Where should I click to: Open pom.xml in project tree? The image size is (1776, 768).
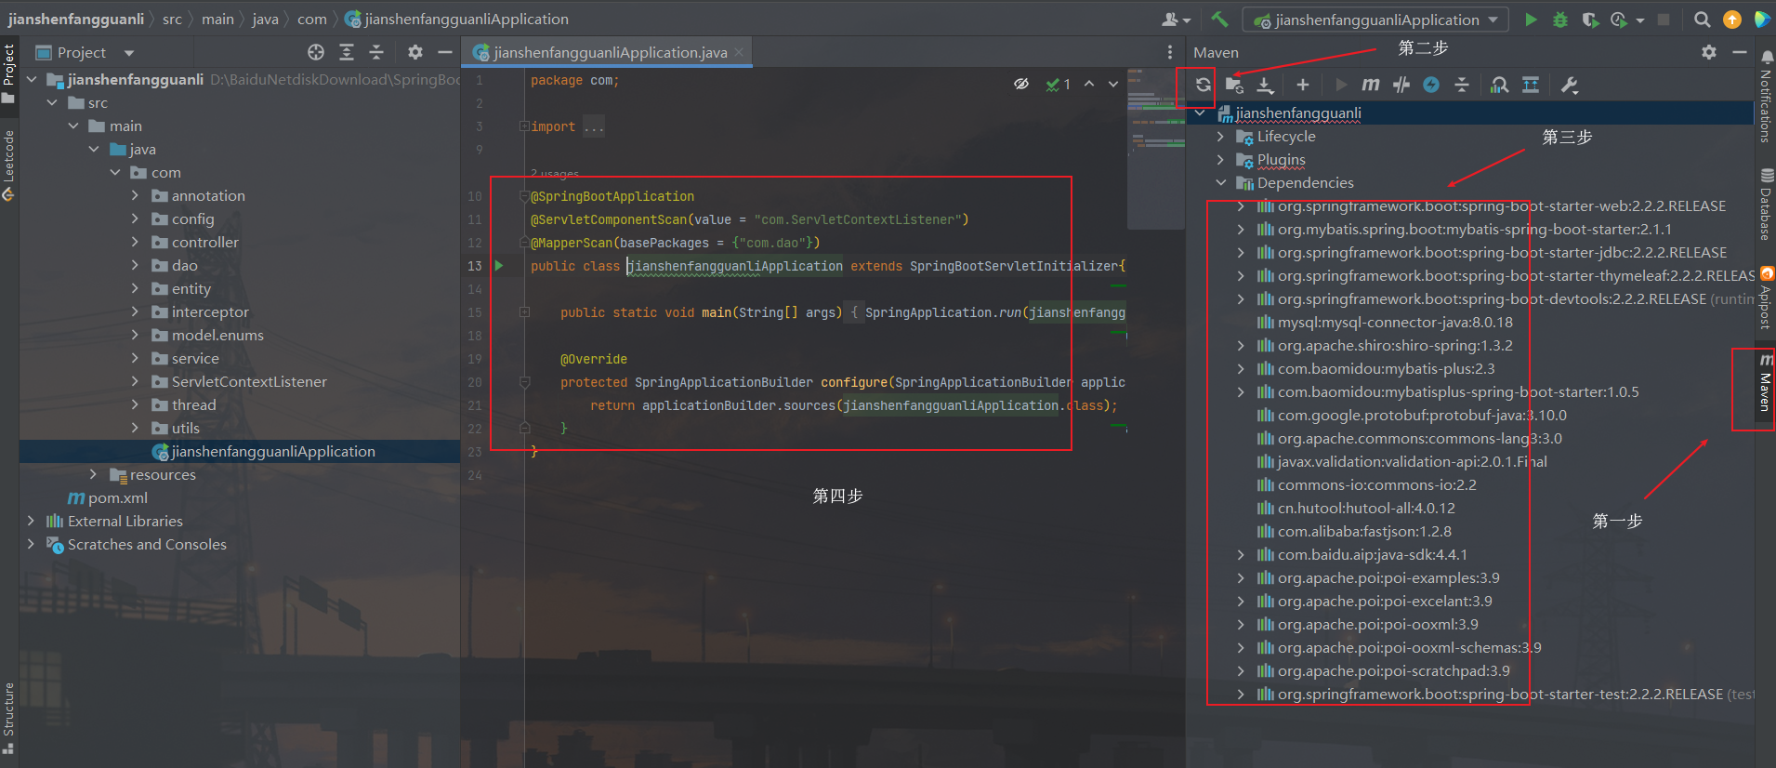(117, 498)
